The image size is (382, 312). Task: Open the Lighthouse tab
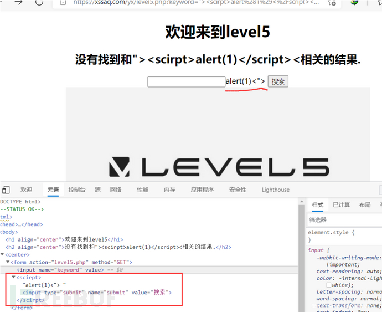click(x=275, y=190)
